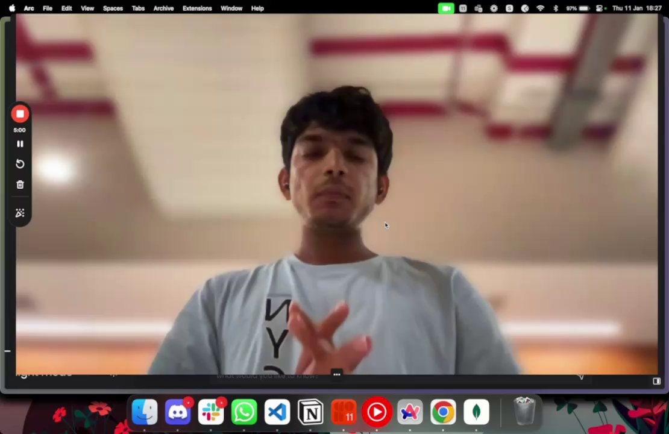Screen dimensions: 669x434
Task: Open WhatsApp in the dock
Action: click(244, 413)
